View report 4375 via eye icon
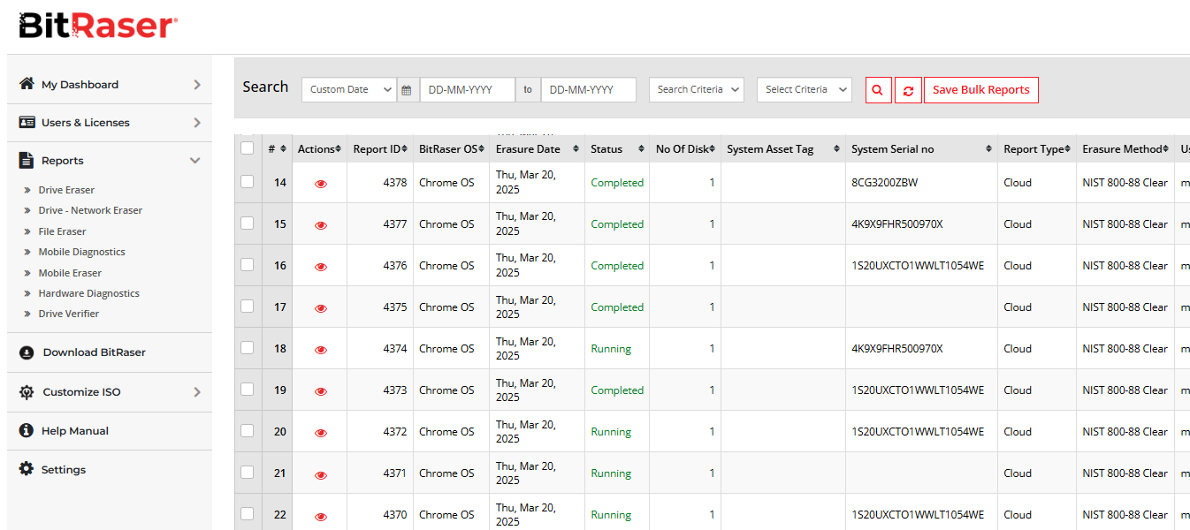Viewport: 1190px width, 530px height. pos(321,308)
